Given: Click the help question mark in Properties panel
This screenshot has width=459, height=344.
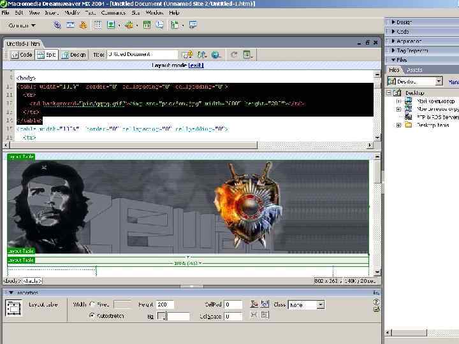Looking at the screenshot, I should pos(377,301).
